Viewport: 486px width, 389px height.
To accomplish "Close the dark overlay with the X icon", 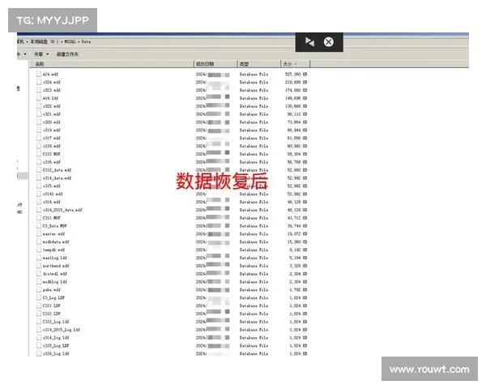I will tap(329, 42).
